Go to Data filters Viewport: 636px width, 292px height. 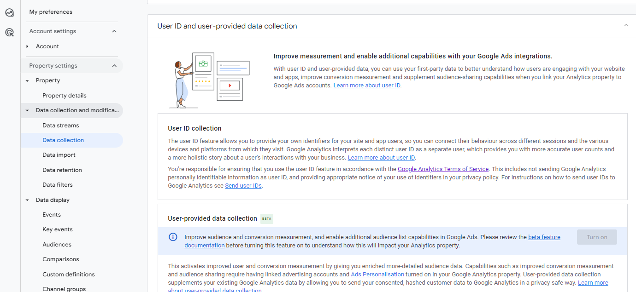[x=58, y=185]
